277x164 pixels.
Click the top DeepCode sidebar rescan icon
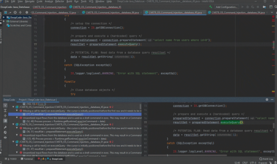pos(5,105)
